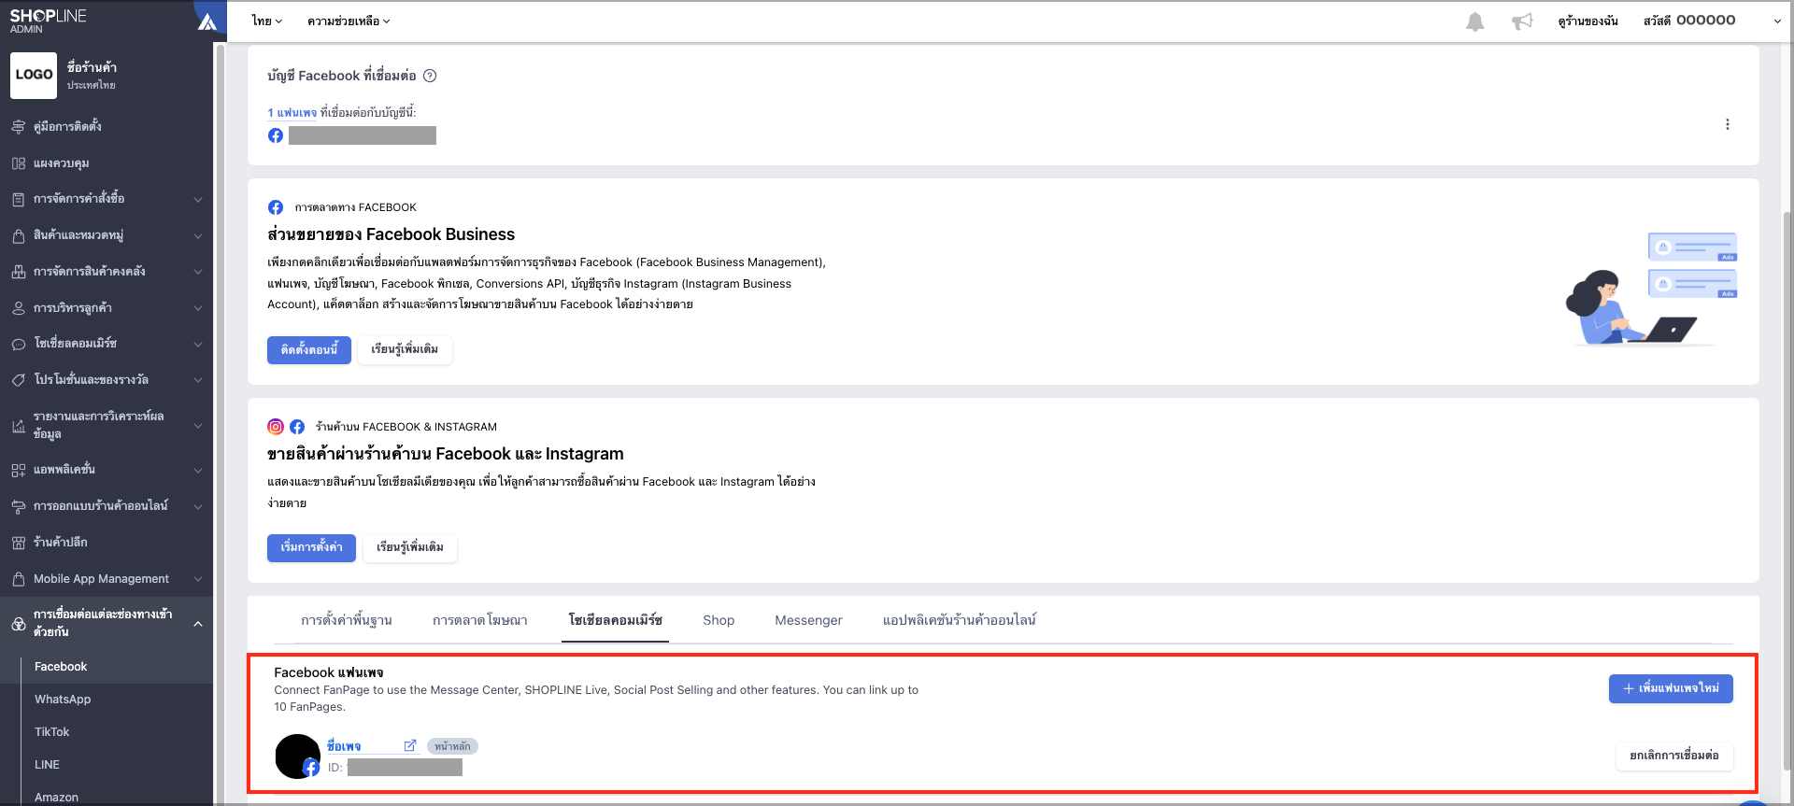This screenshot has height=806, width=1794.
Task: Click the รายงานและการวิเคราะห์ผลข้อมูล chart icon
Action: (x=18, y=426)
